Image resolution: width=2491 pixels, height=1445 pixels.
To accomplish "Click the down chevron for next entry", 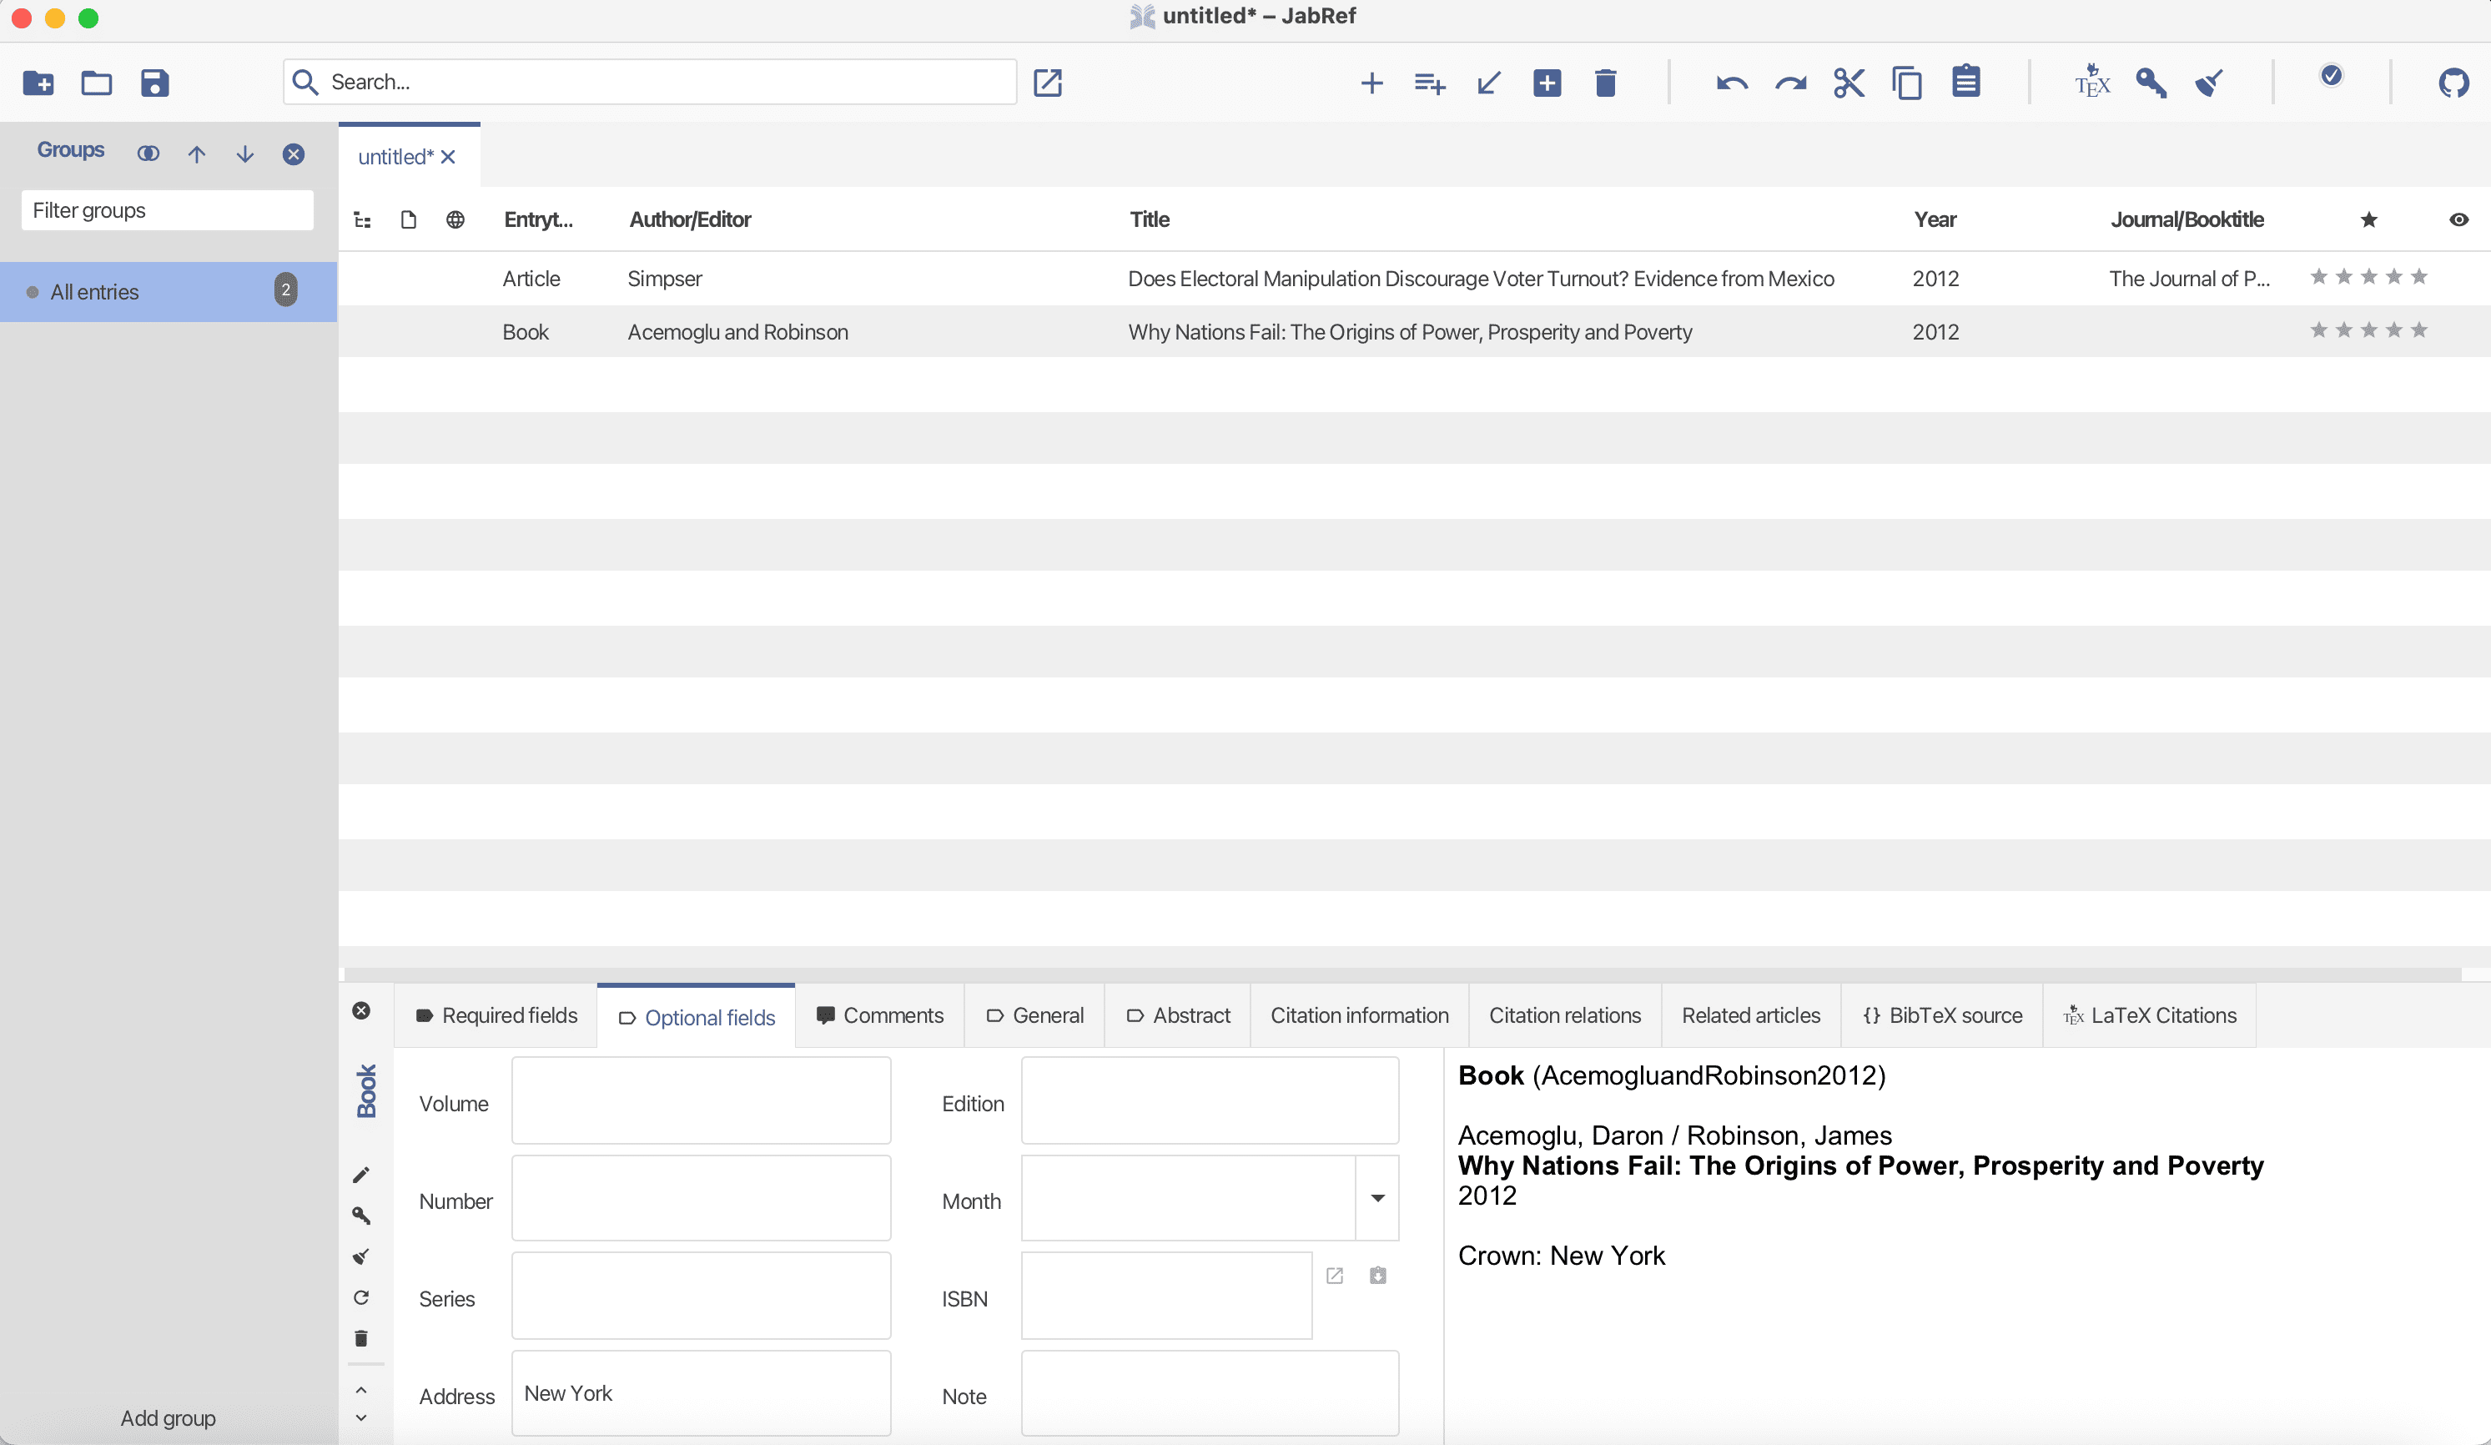I will click(x=360, y=1418).
